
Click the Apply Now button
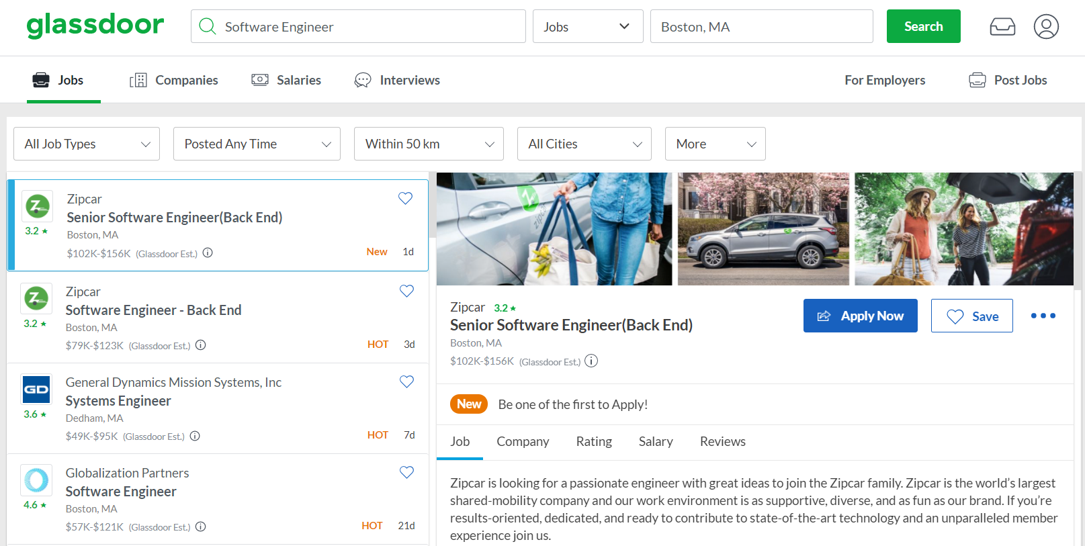click(x=861, y=316)
